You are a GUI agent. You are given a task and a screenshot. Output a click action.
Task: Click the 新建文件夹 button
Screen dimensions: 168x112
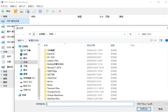34,40
